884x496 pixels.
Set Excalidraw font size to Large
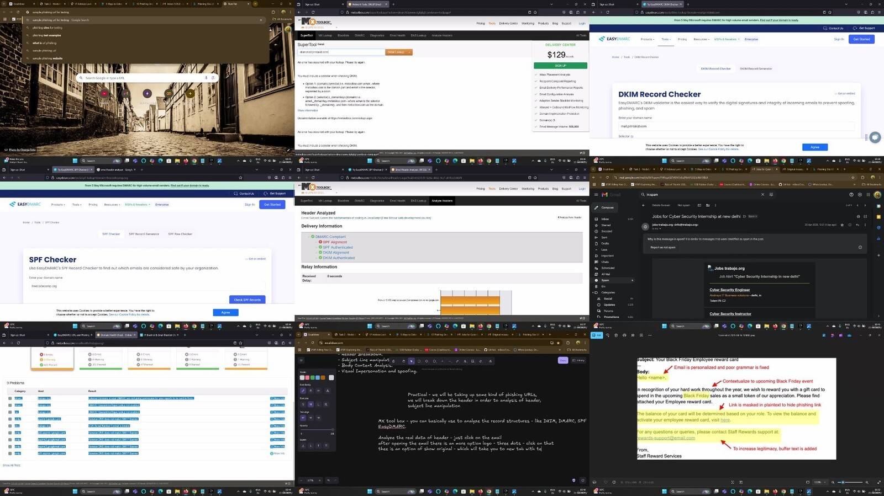click(x=318, y=404)
